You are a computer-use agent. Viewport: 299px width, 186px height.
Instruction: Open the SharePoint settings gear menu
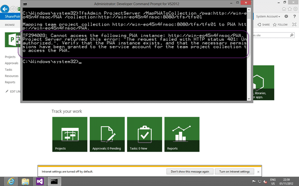[286, 17]
